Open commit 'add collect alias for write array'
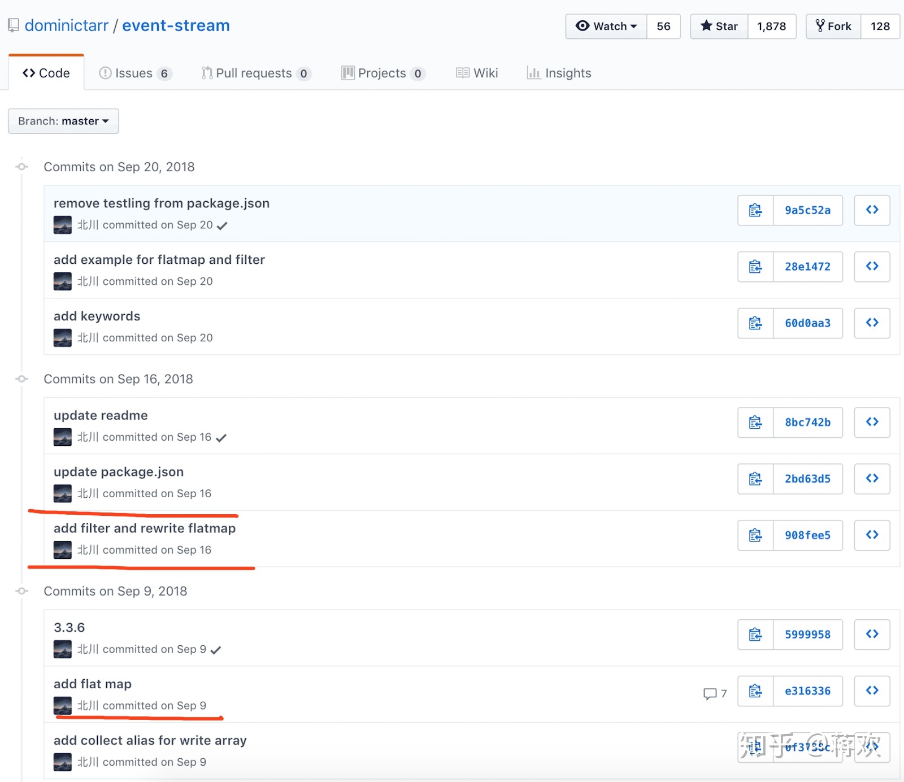Viewport: 904px width, 782px height. click(x=150, y=741)
